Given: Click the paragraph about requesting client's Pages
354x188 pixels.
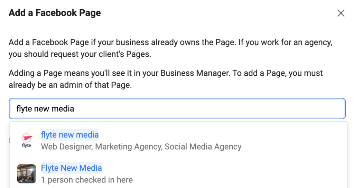Looking at the screenshot, I should pos(170,48).
